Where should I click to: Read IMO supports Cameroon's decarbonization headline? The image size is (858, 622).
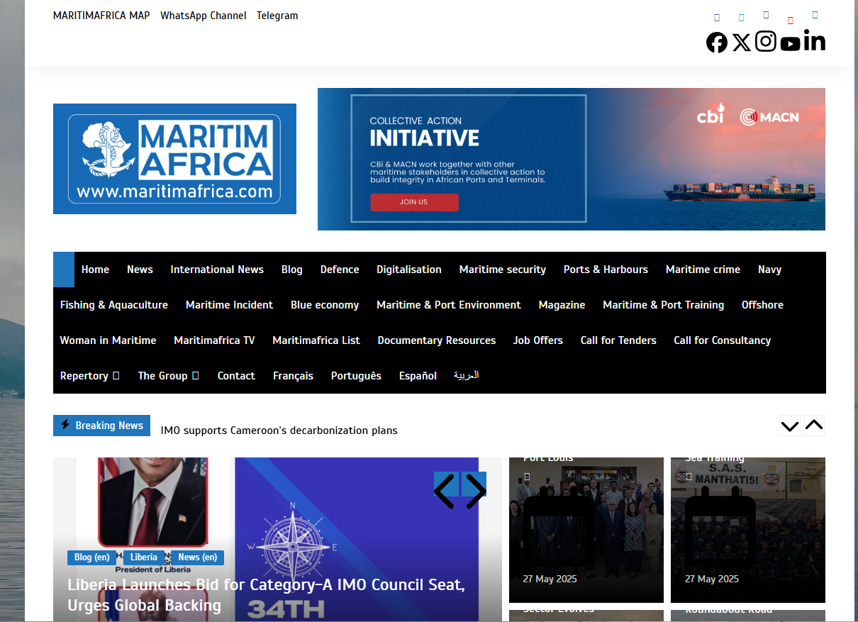coord(279,431)
